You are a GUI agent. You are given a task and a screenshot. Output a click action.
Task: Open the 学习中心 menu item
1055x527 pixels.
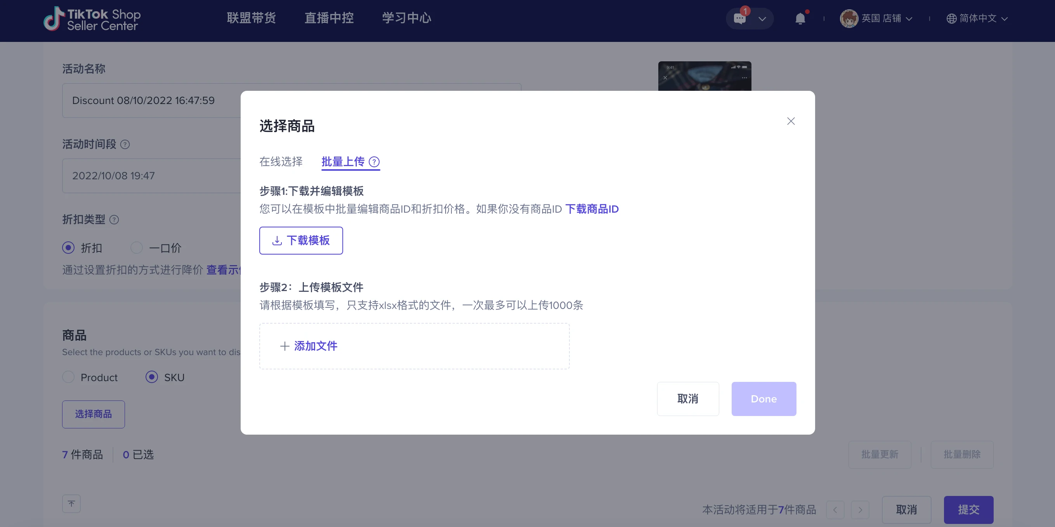click(406, 18)
